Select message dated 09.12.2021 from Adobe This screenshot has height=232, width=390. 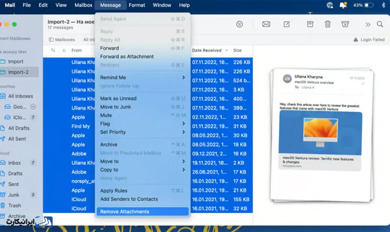coord(148,154)
